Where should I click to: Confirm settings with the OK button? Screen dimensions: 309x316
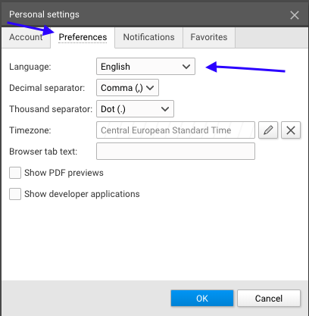click(x=202, y=299)
